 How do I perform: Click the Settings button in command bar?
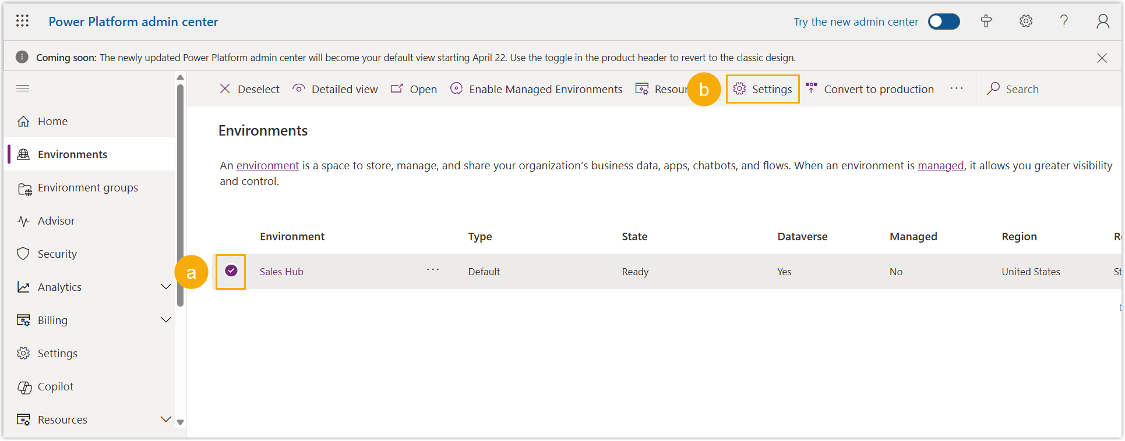point(763,89)
